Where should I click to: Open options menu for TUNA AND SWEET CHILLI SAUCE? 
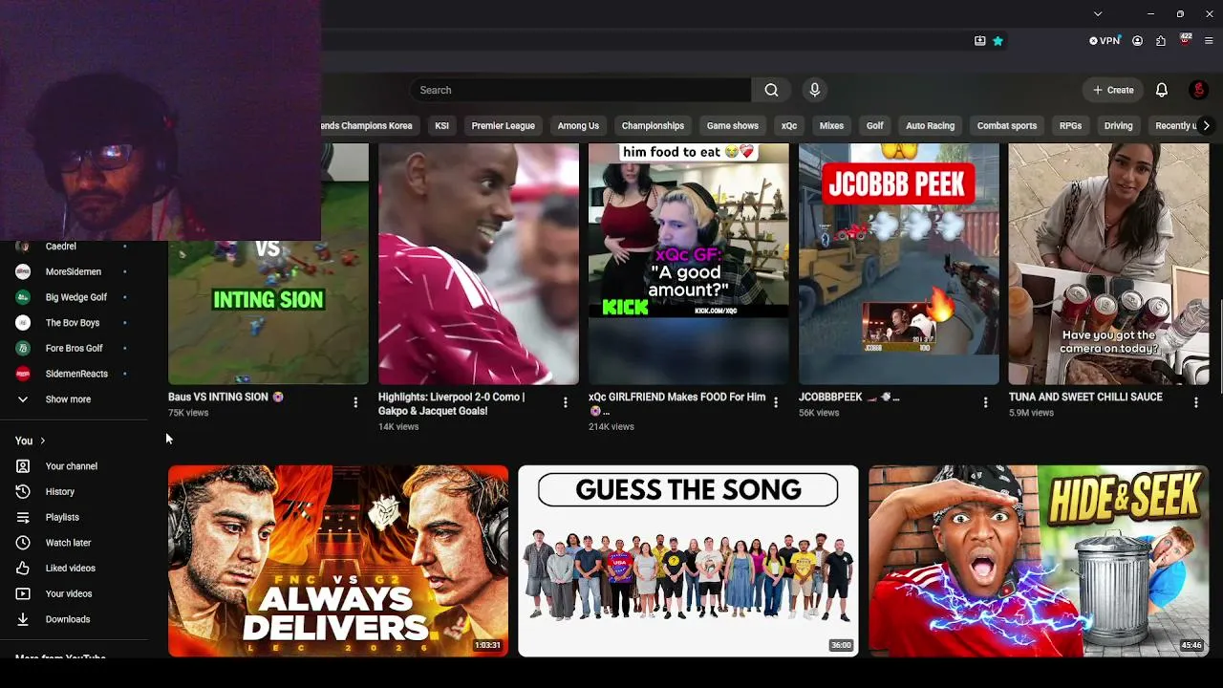(1196, 402)
